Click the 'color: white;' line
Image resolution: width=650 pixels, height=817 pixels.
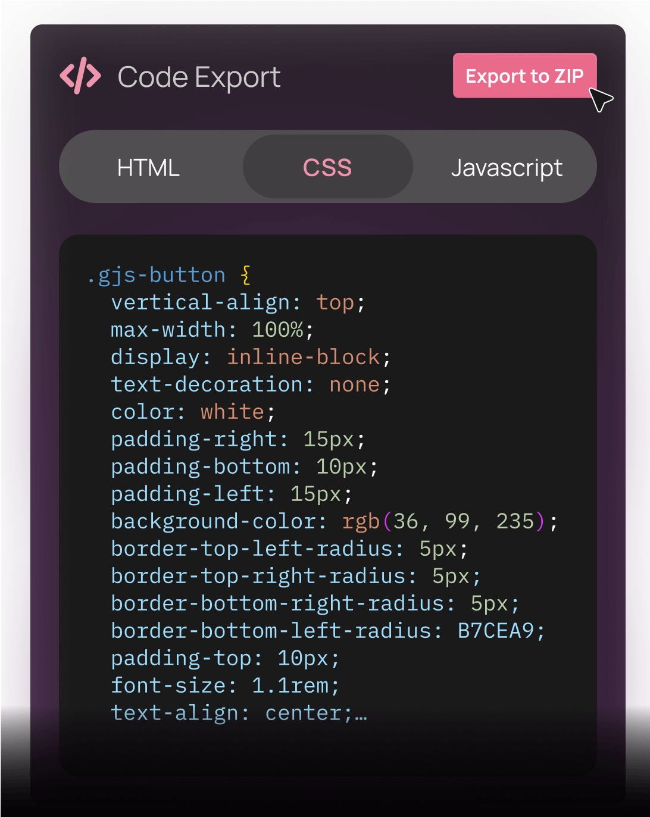tap(193, 412)
